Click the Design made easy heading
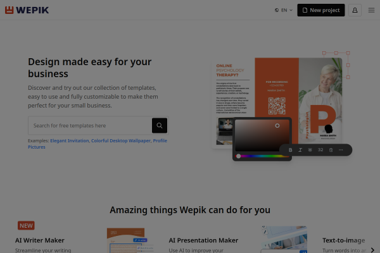This screenshot has width=380, height=253. point(90,68)
